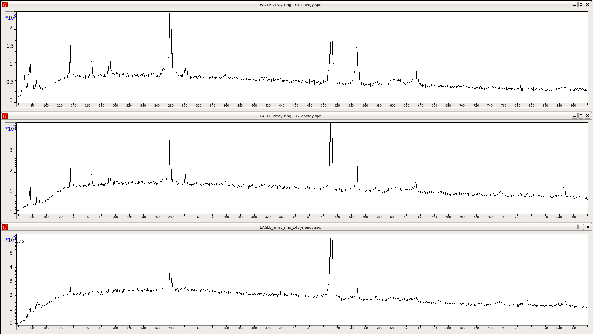Click the peak near 137 in ring_101 spectrum
Screen dimensions: 593x334
point(71,35)
